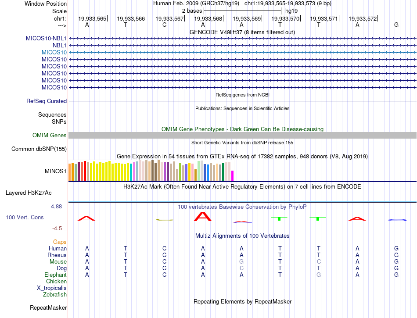
Task: Click the cyan bar in the GTEx expression chart
Action: pos(131,172)
